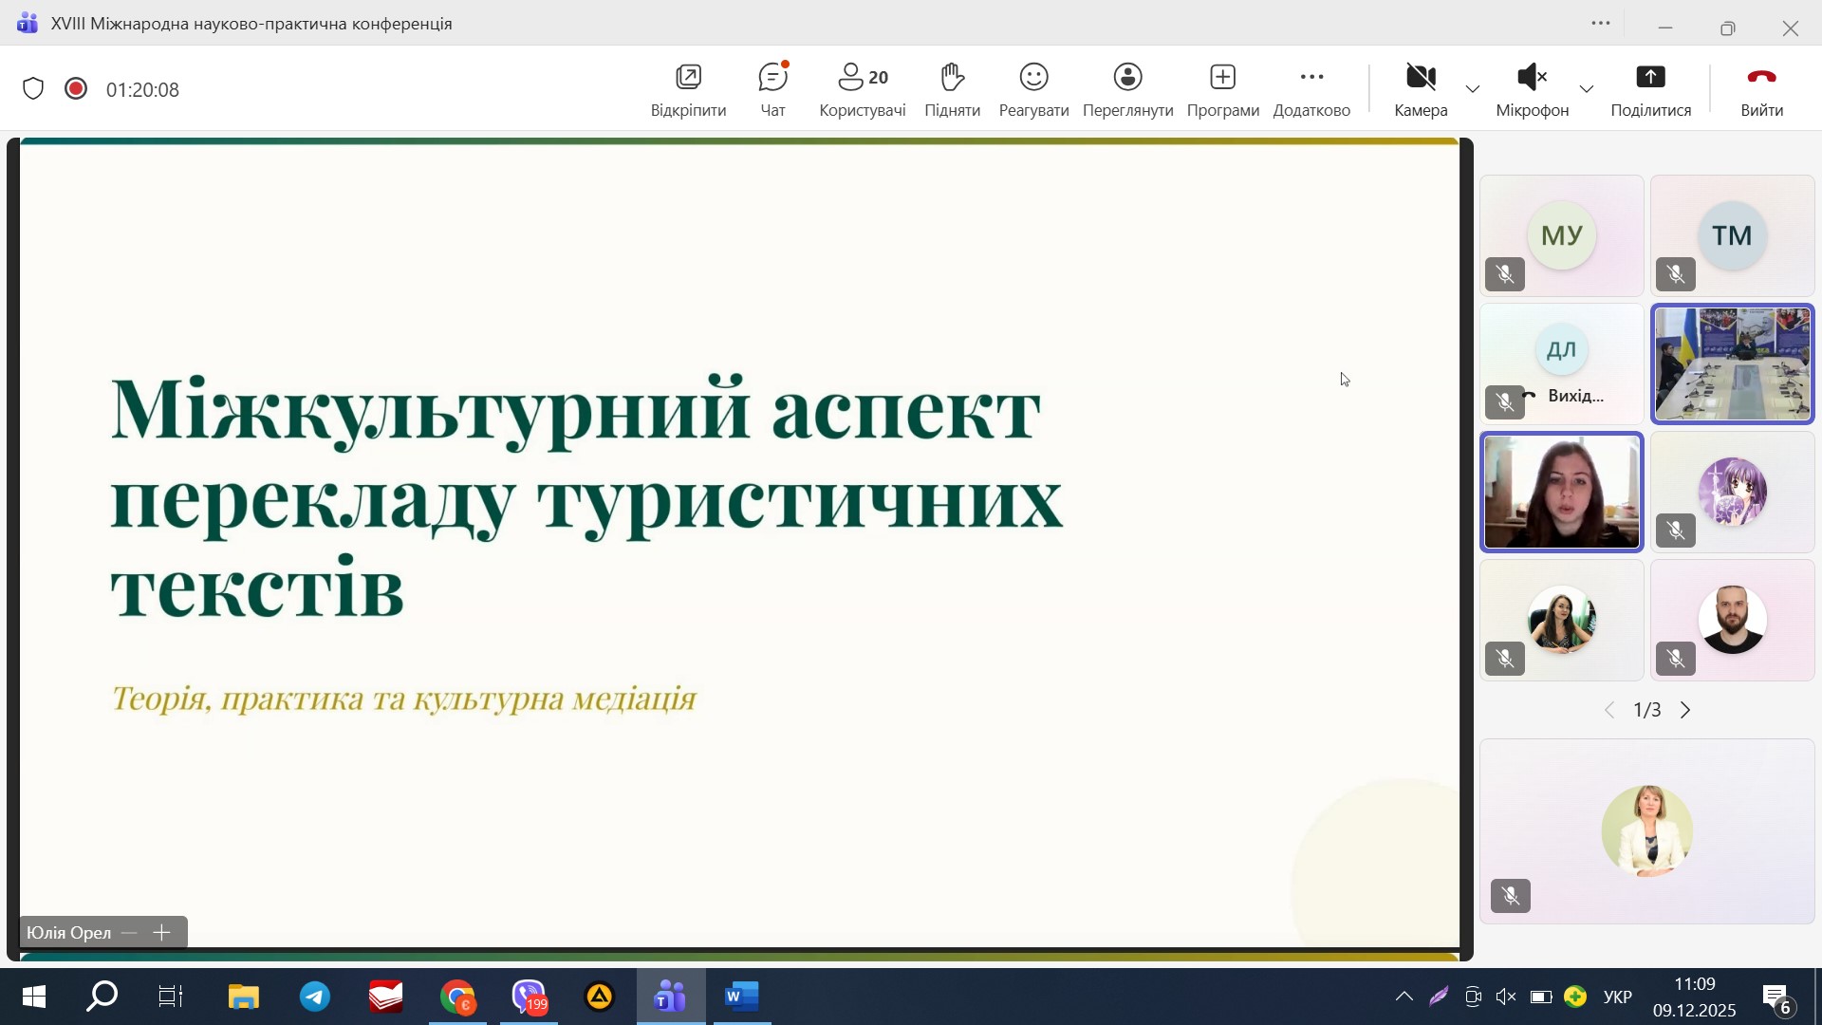Screen dimensions: 1822x1025
Task: Go to next participants page arrow
Action: pos(1685,710)
